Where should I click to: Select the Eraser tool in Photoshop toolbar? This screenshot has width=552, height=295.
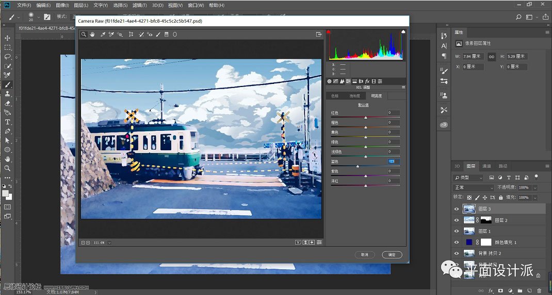(x=7, y=103)
